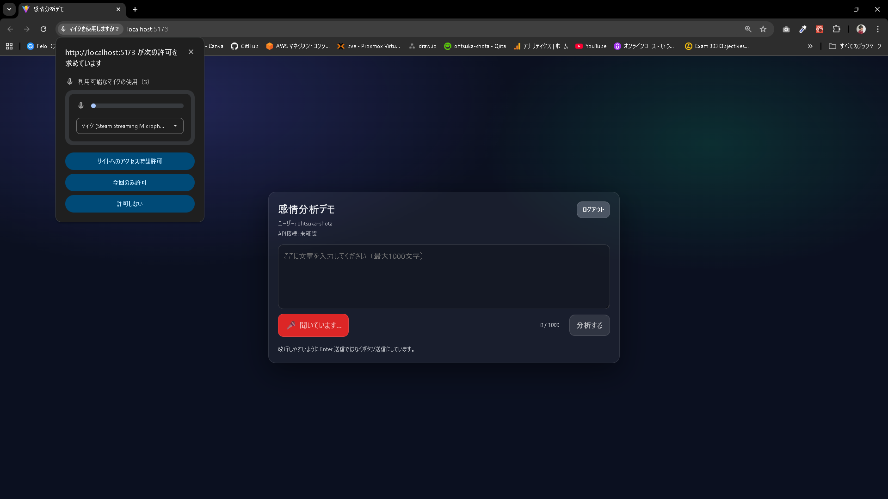Click the eyedropper extension icon
The width and height of the screenshot is (888, 499).
[803, 29]
